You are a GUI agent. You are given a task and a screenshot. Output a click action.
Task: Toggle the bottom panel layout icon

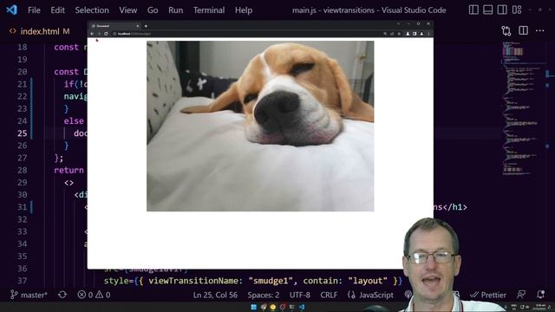tap(487, 10)
